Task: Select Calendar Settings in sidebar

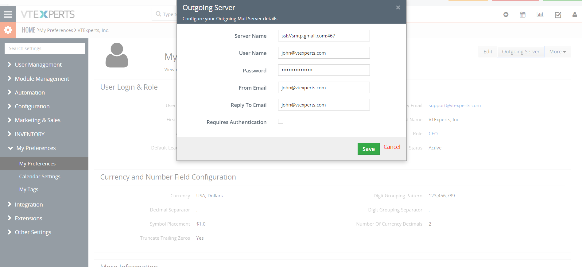Action: click(40, 176)
